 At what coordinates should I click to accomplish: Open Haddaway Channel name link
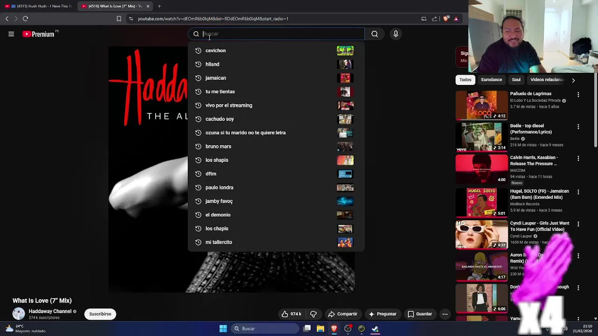click(50, 311)
